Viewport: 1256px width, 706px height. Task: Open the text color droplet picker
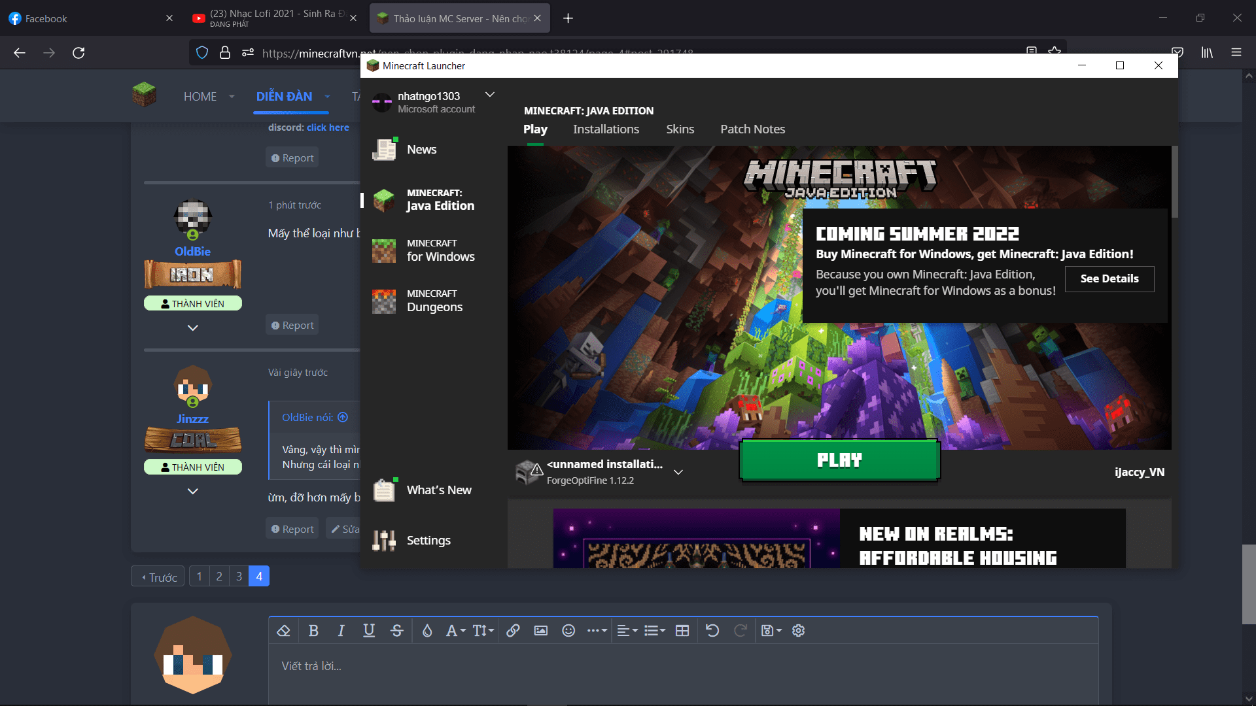(x=427, y=631)
